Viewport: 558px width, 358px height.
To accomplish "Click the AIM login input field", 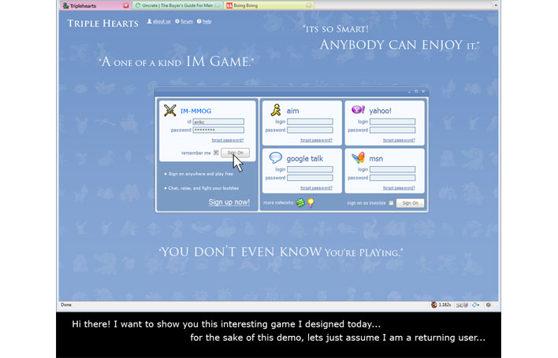I will tap(310, 122).
